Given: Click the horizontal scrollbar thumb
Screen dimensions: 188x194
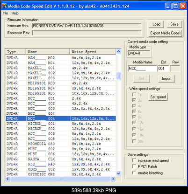Looking at the screenshot, I should [60, 179].
